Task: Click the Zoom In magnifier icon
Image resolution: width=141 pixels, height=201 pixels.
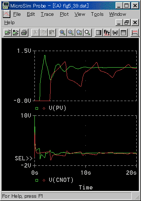Action: click(63, 33)
